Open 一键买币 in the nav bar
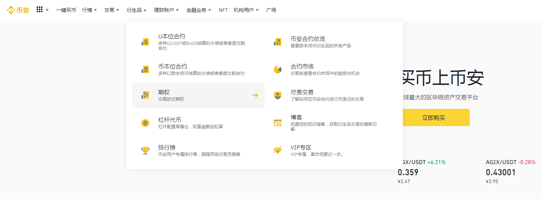Screen dimensions: 541x206 pyautogui.click(x=66, y=10)
